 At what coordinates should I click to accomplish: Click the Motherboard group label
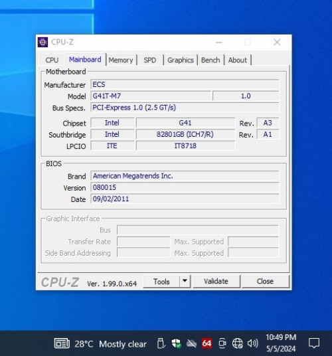point(66,72)
